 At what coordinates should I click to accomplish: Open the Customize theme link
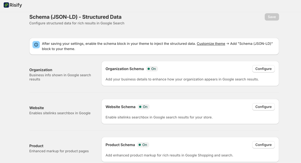point(211,44)
